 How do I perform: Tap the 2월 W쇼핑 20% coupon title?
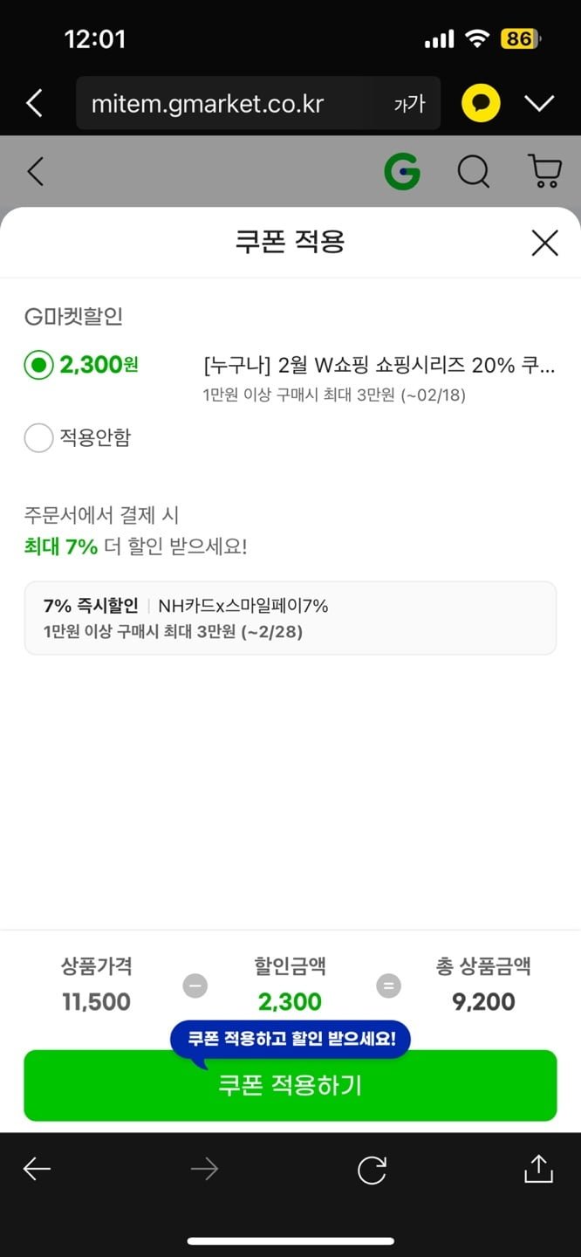[378, 365]
